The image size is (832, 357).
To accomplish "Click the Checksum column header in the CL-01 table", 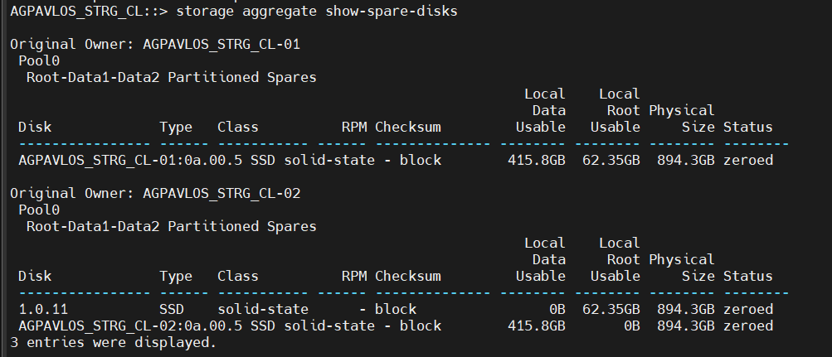I will coord(408,127).
